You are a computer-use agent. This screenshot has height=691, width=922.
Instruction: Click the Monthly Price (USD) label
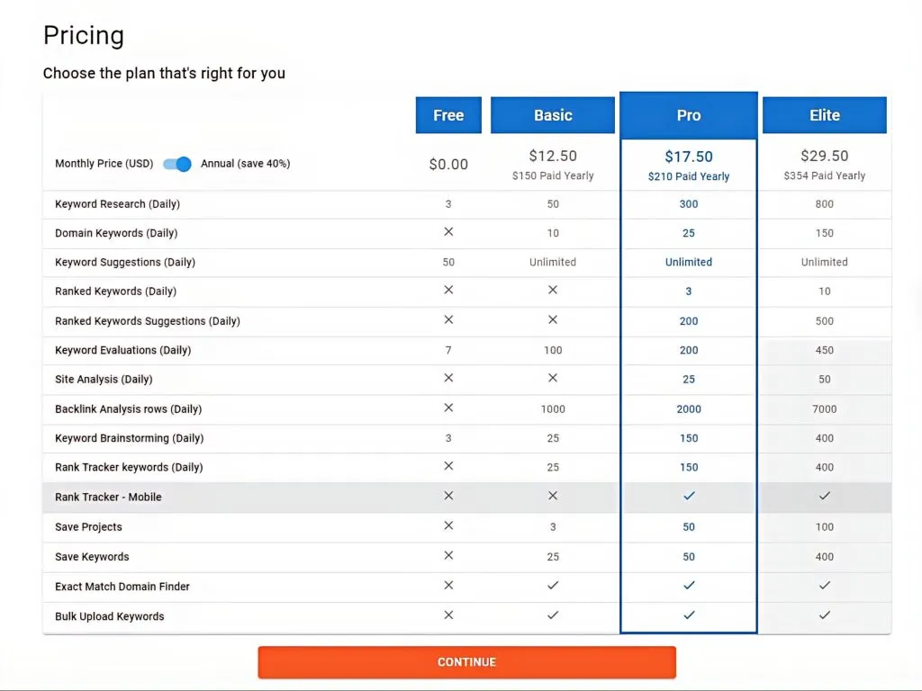pos(104,164)
